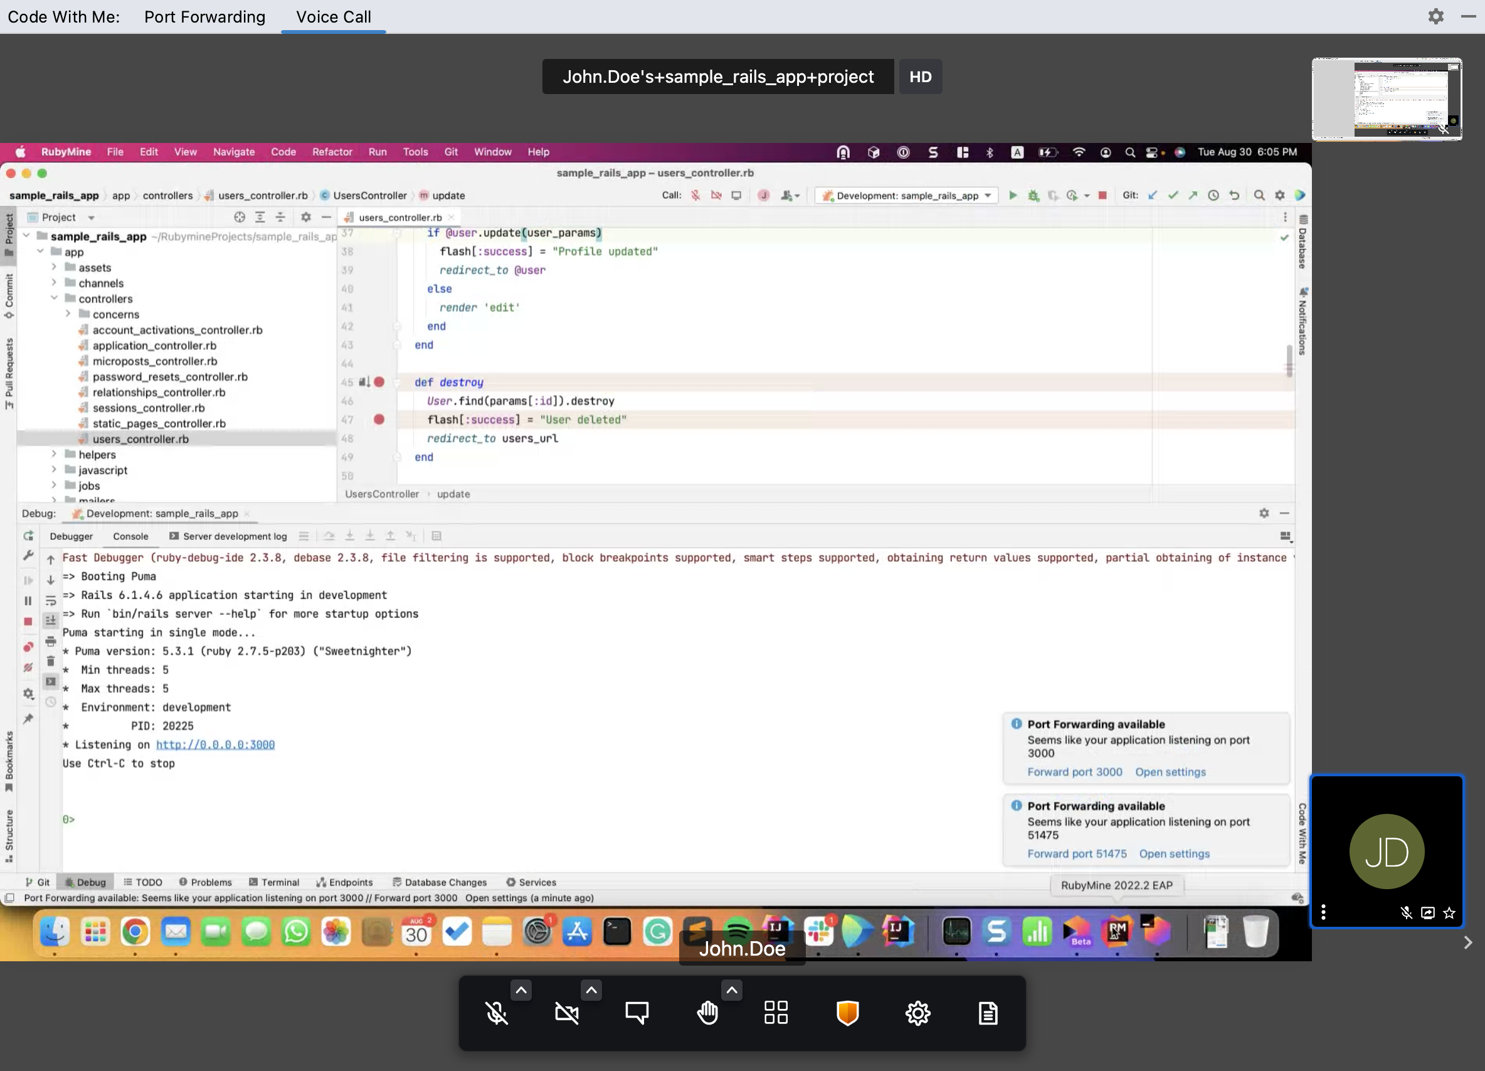Click the shared document notes icon

(x=987, y=1013)
